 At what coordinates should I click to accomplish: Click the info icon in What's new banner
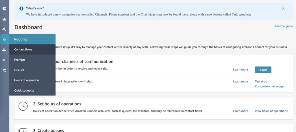[21, 9]
